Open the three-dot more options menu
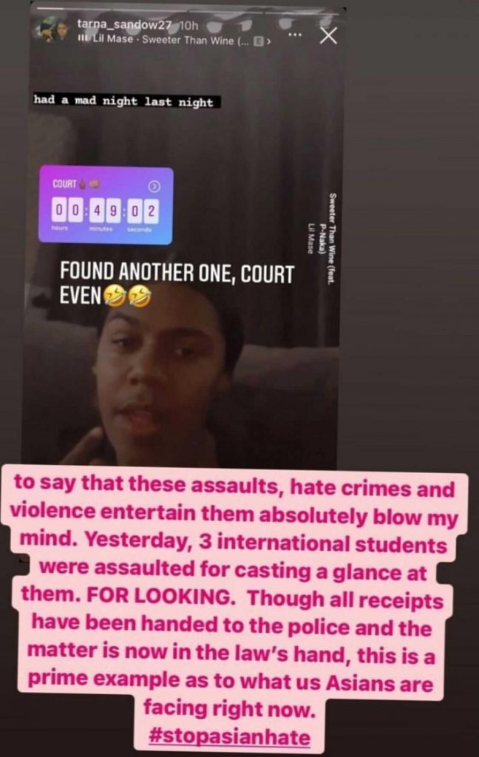 click(x=295, y=35)
